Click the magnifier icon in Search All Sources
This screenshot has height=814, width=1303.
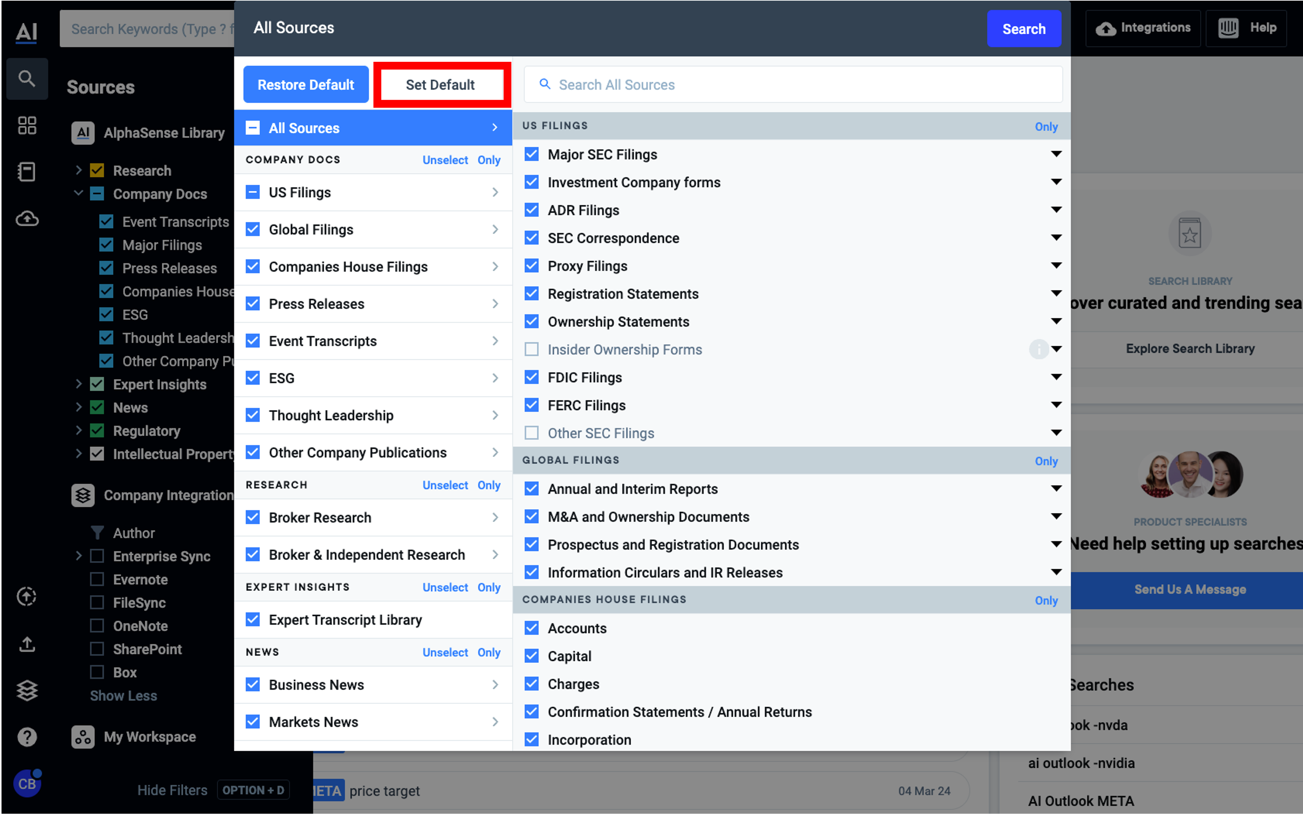[x=545, y=84]
